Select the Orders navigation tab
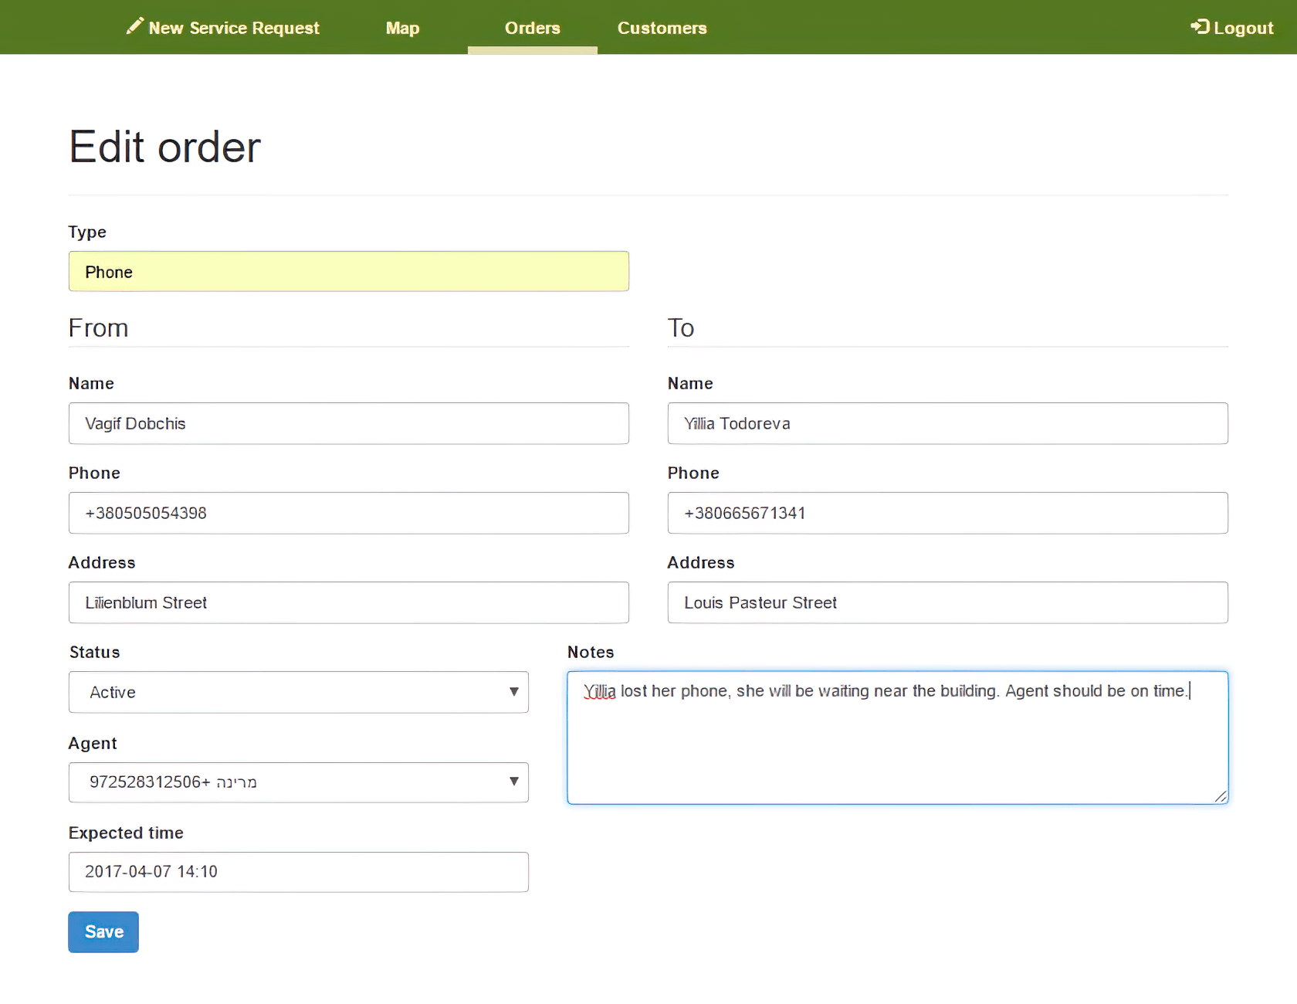 tap(532, 28)
